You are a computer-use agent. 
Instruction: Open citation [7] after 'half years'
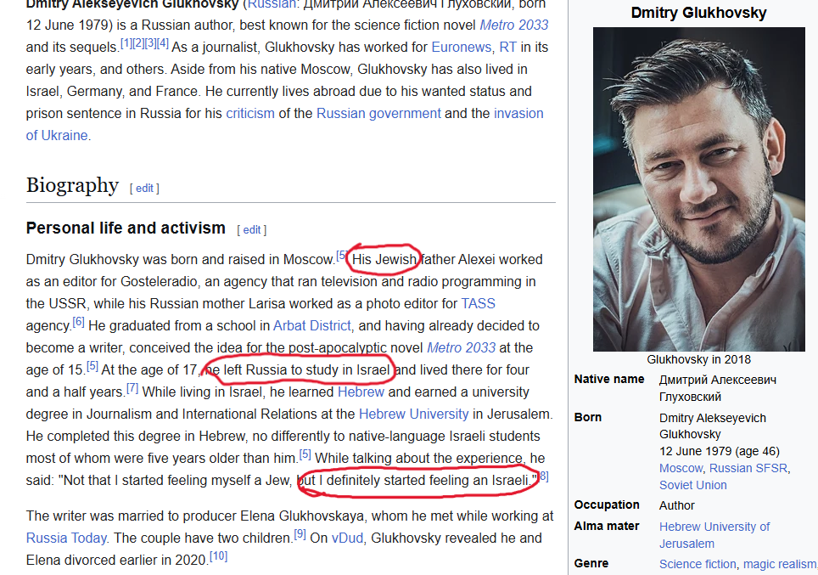(132, 388)
